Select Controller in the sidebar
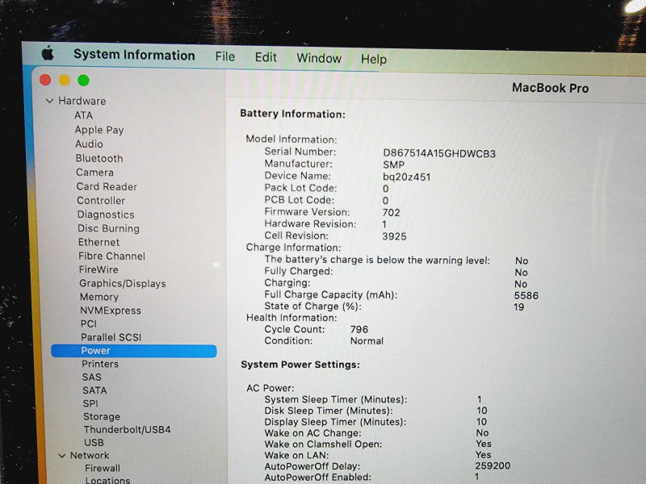 [x=101, y=200]
